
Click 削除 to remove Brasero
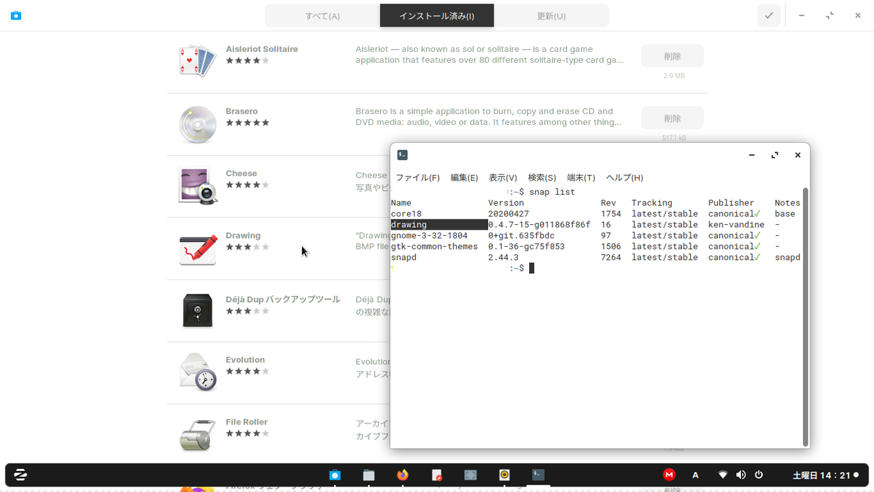coord(673,118)
